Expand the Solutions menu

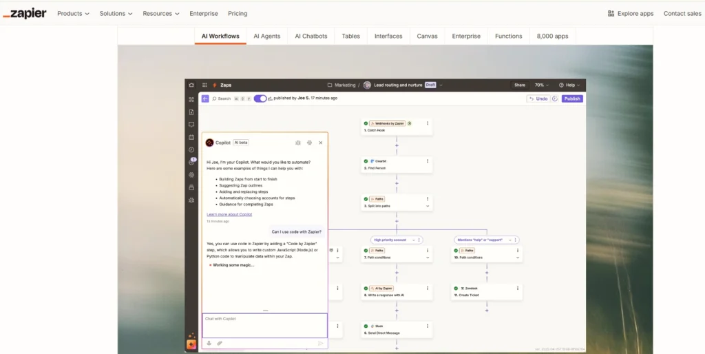click(116, 14)
